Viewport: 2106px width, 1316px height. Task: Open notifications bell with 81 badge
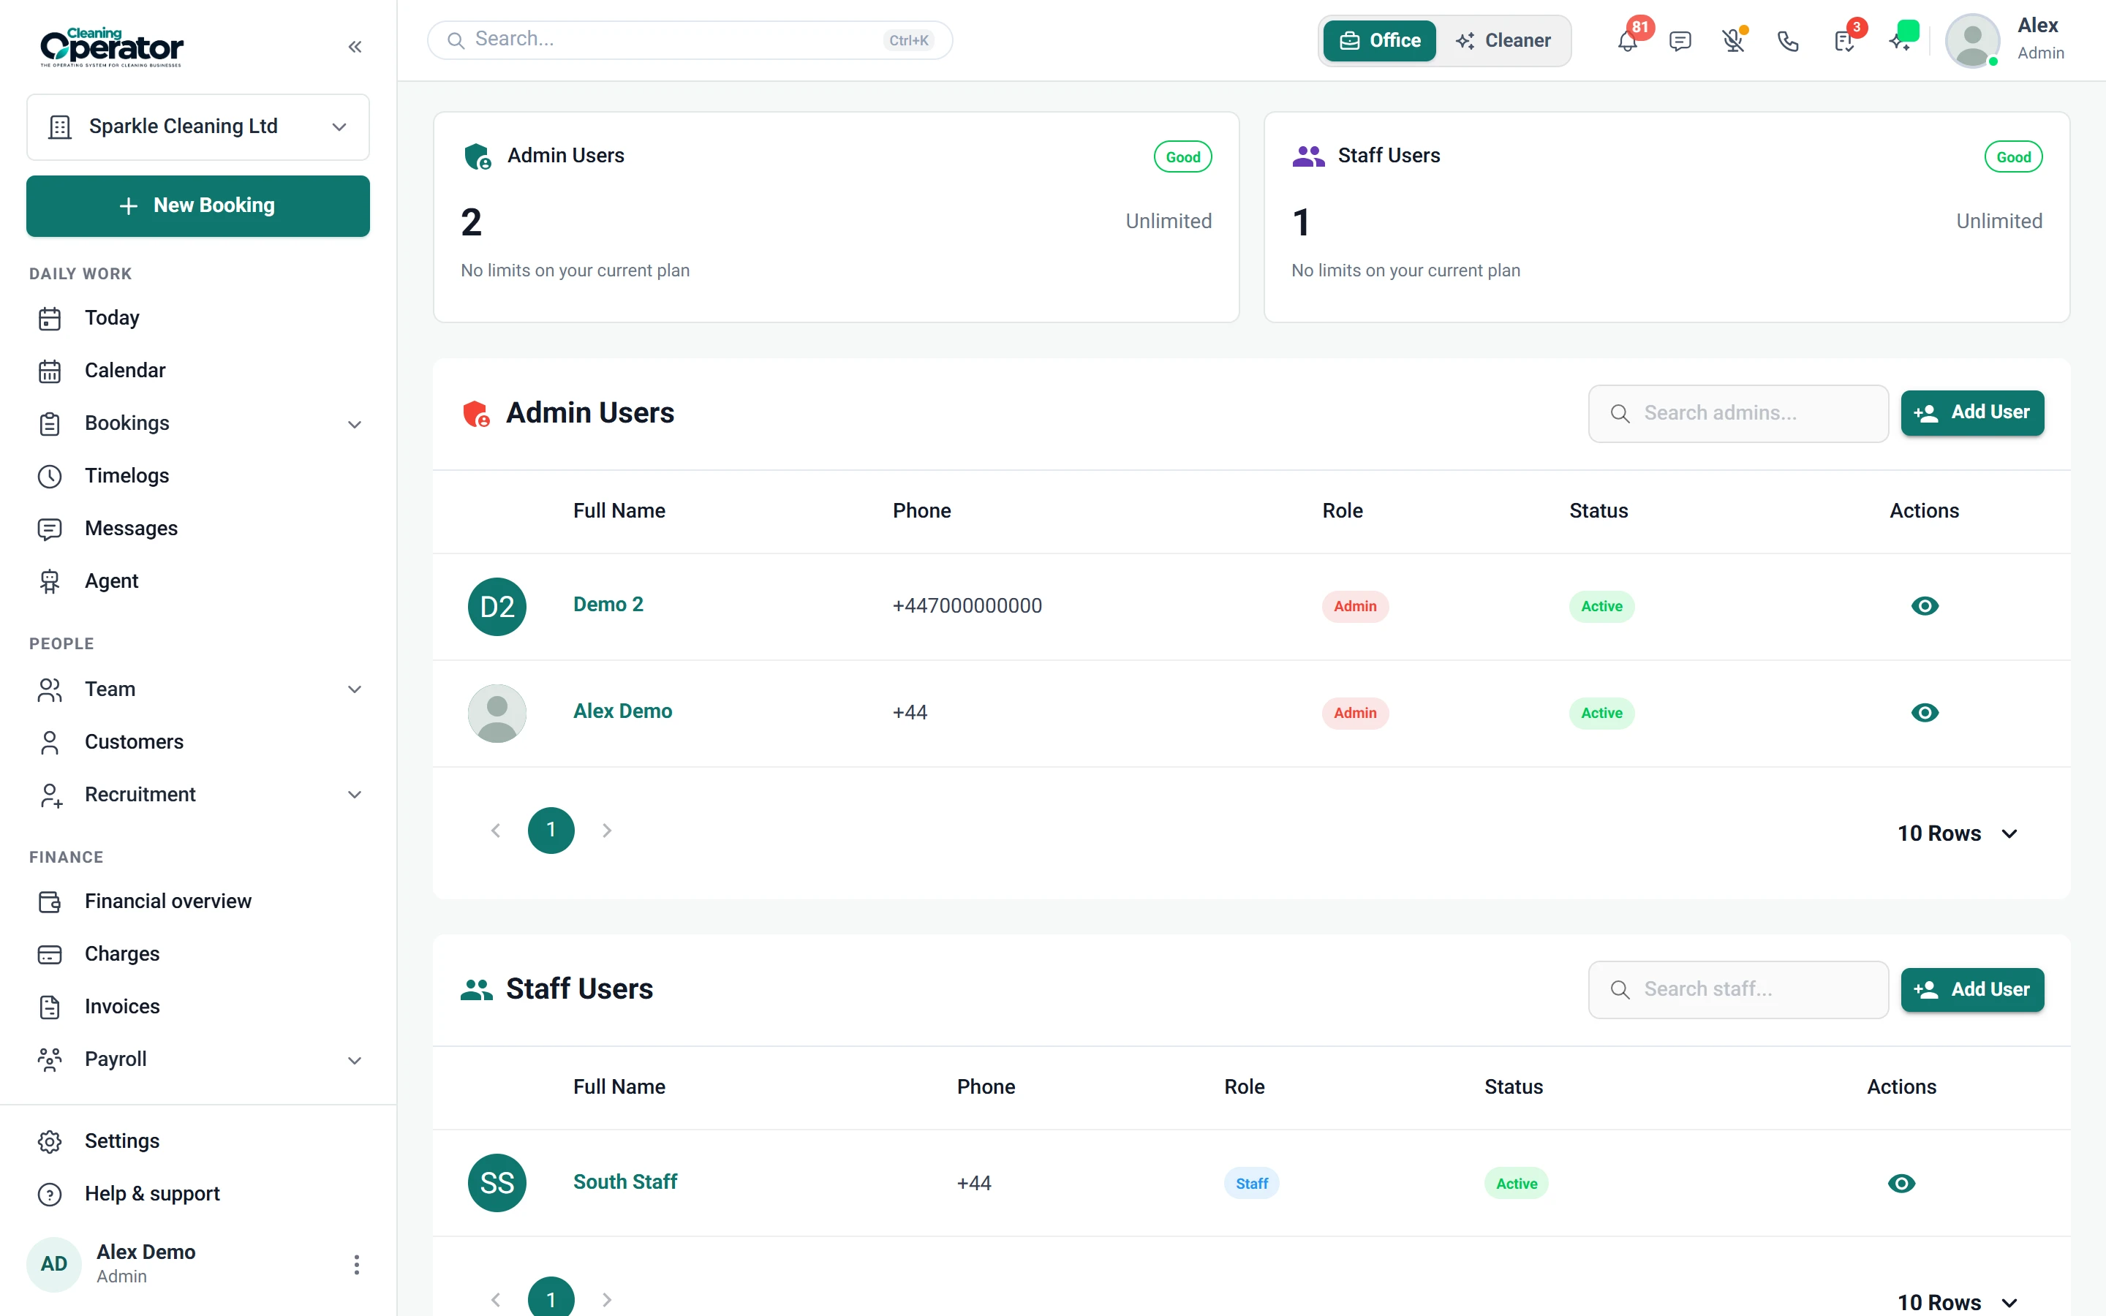tap(1627, 41)
